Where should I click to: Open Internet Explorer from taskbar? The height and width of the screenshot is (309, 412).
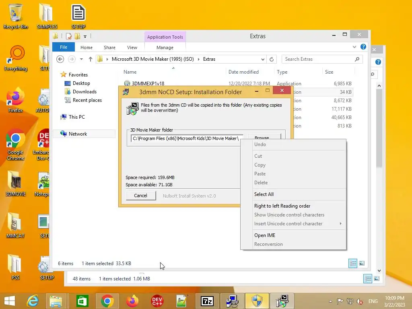(x=33, y=301)
